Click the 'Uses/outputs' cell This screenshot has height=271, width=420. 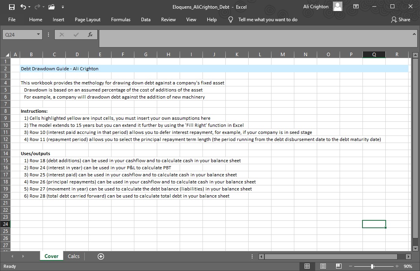tap(35, 154)
